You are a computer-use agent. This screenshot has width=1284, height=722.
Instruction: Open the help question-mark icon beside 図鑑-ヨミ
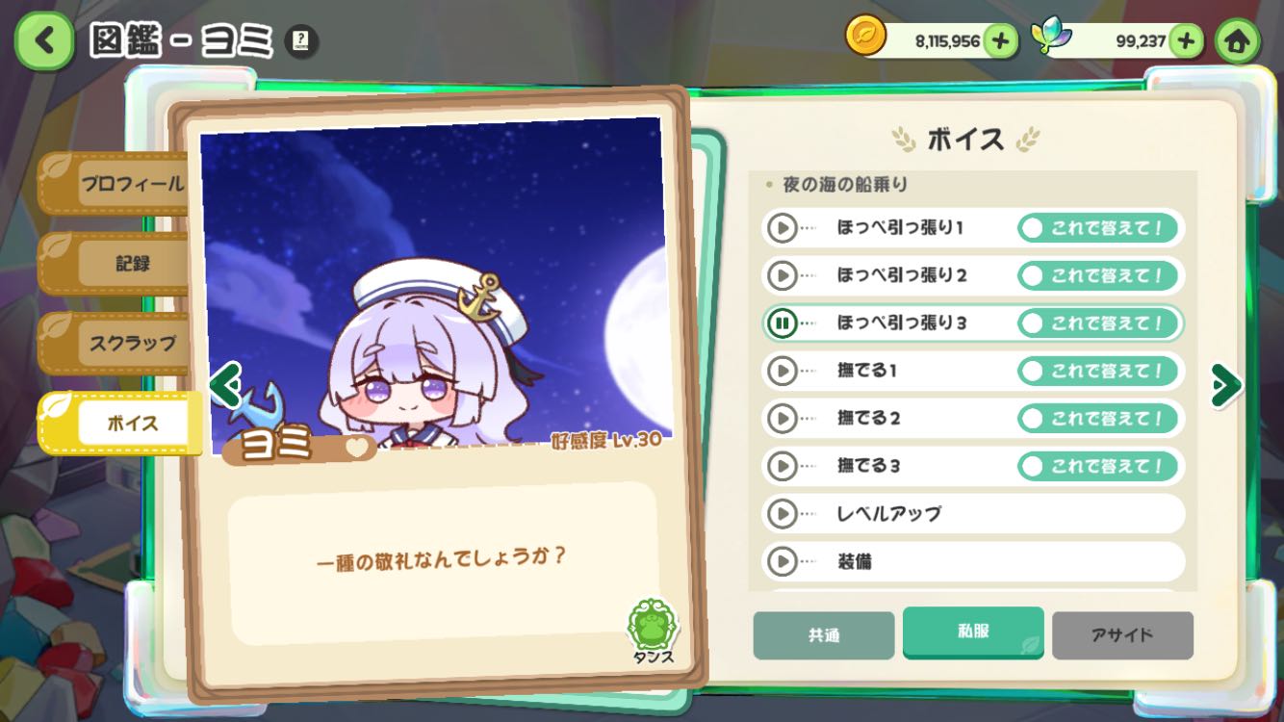point(301,41)
